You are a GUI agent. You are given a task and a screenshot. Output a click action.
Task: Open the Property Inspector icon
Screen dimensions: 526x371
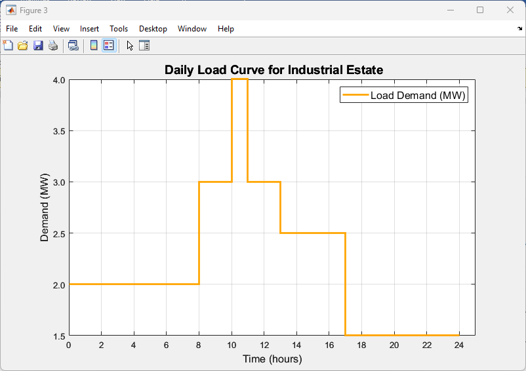[x=144, y=45]
